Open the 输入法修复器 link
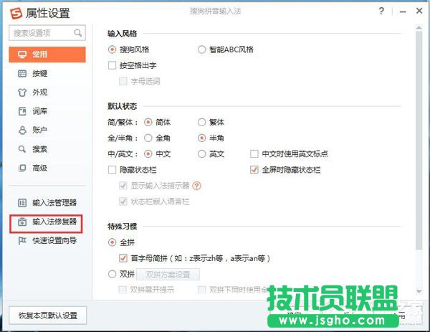 [47, 222]
